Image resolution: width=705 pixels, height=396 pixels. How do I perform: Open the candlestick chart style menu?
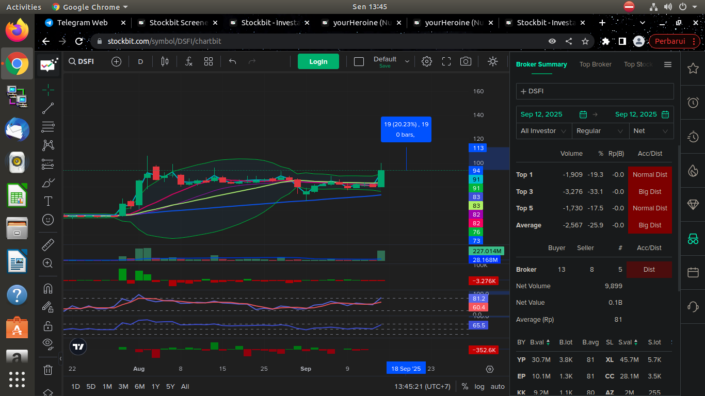pyautogui.click(x=165, y=61)
